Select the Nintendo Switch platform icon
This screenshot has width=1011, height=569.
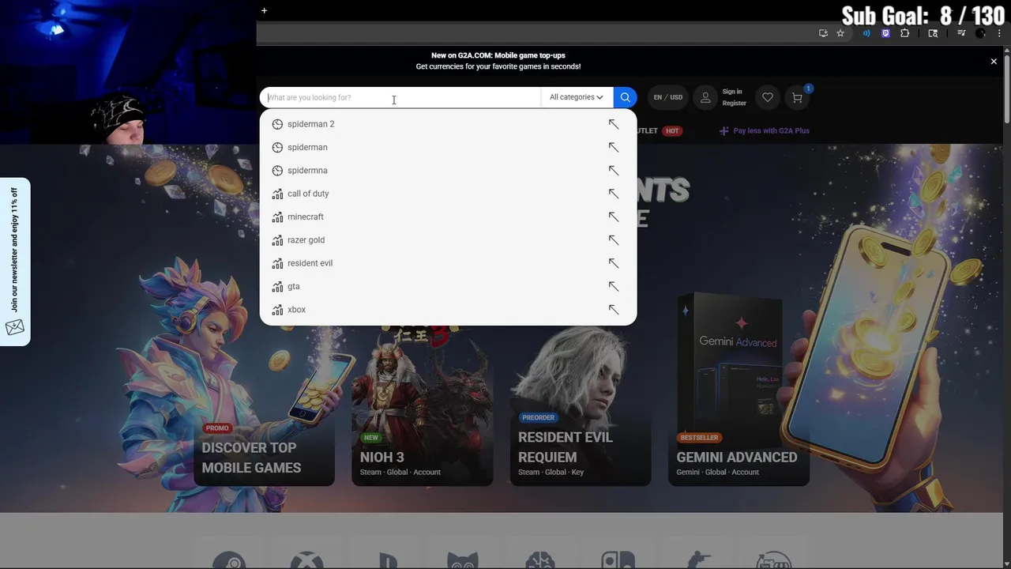click(x=618, y=561)
